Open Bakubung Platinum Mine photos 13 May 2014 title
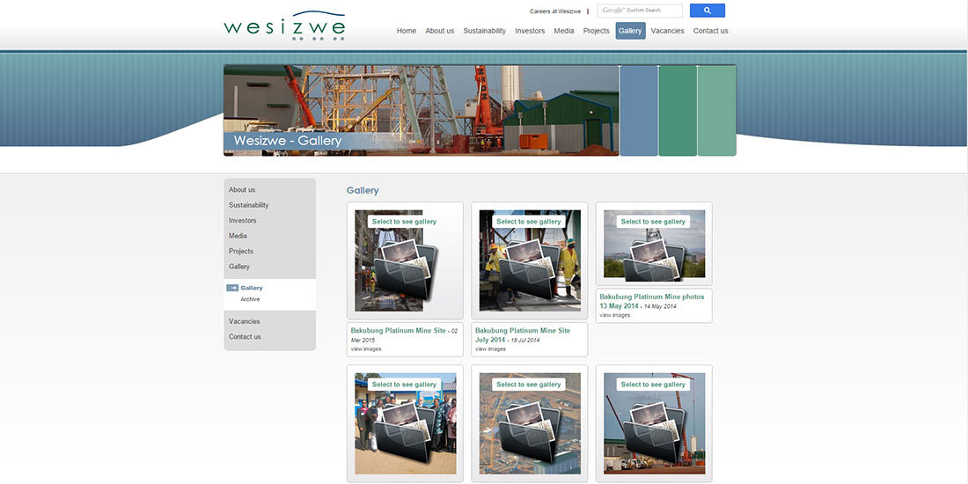Image resolution: width=968 pixels, height=484 pixels. click(652, 301)
